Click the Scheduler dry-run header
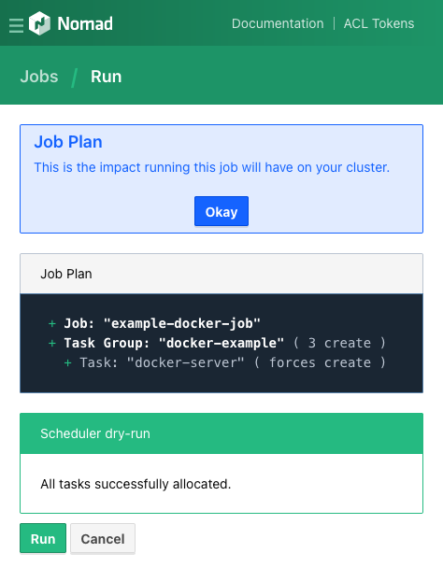The image size is (443, 567). (x=221, y=433)
